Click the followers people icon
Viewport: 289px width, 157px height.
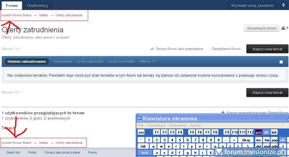[x=283, y=28]
